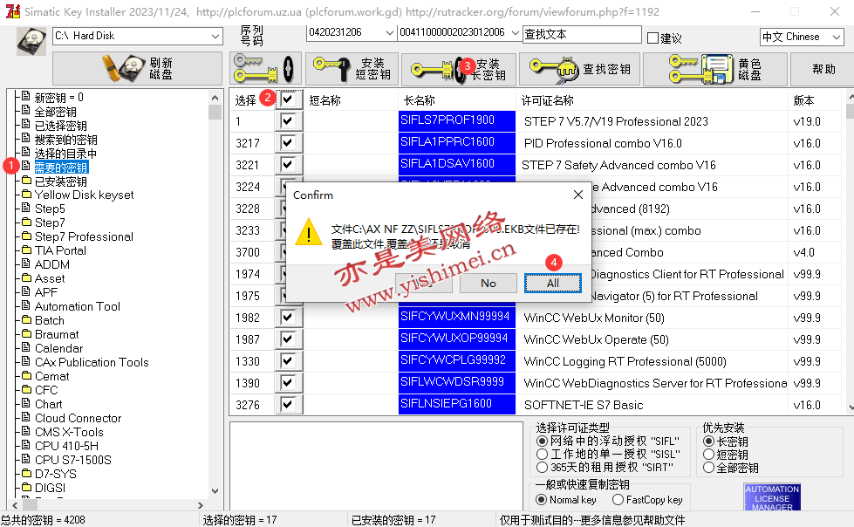Open the 00411000002023012006 serial dropdown
Viewport: 854px width, 527px height.
coord(515,32)
